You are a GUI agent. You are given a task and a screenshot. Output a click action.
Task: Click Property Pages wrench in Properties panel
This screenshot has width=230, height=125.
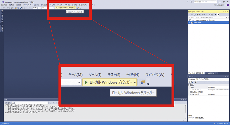[x=196, y=82]
